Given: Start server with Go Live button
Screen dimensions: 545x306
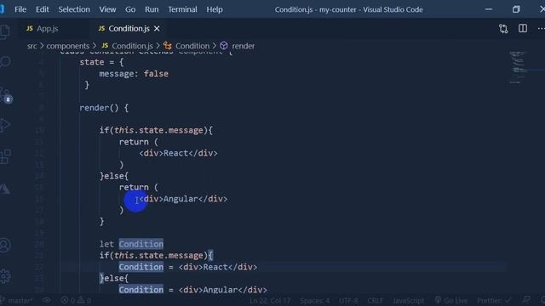Looking at the screenshot, I should (x=450, y=300).
